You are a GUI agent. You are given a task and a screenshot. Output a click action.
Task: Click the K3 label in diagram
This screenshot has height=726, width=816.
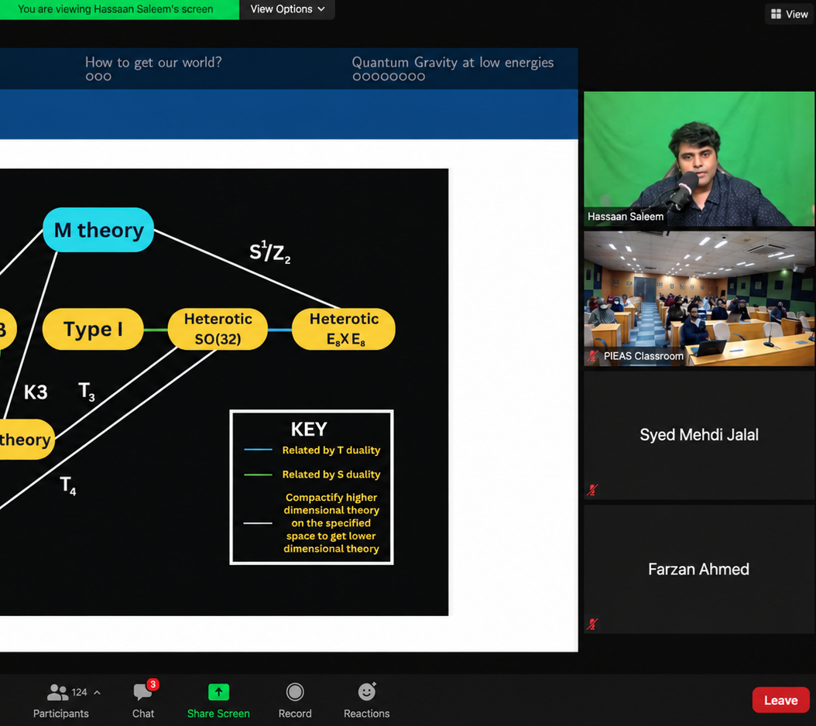(36, 392)
